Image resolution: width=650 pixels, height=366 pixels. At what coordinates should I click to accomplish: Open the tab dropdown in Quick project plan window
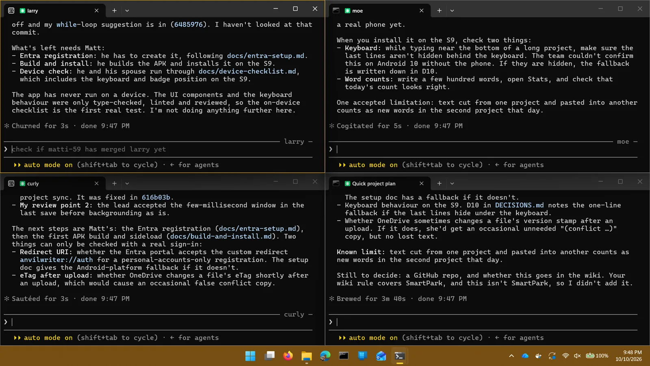[452, 183]
